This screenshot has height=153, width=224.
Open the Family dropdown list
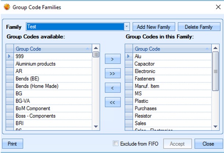(127, 27)
